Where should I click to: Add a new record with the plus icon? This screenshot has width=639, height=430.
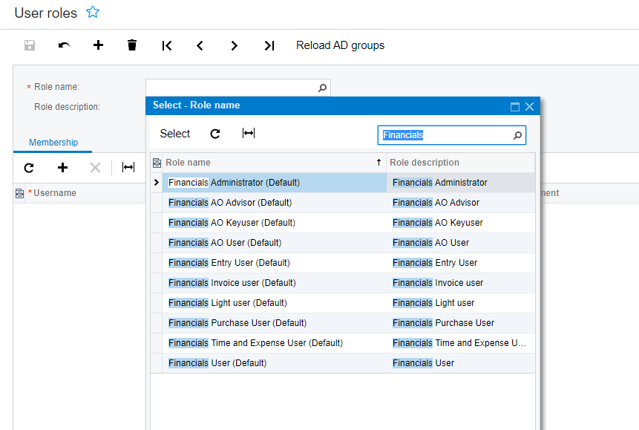pyautogui.click(x=98, y=45)
